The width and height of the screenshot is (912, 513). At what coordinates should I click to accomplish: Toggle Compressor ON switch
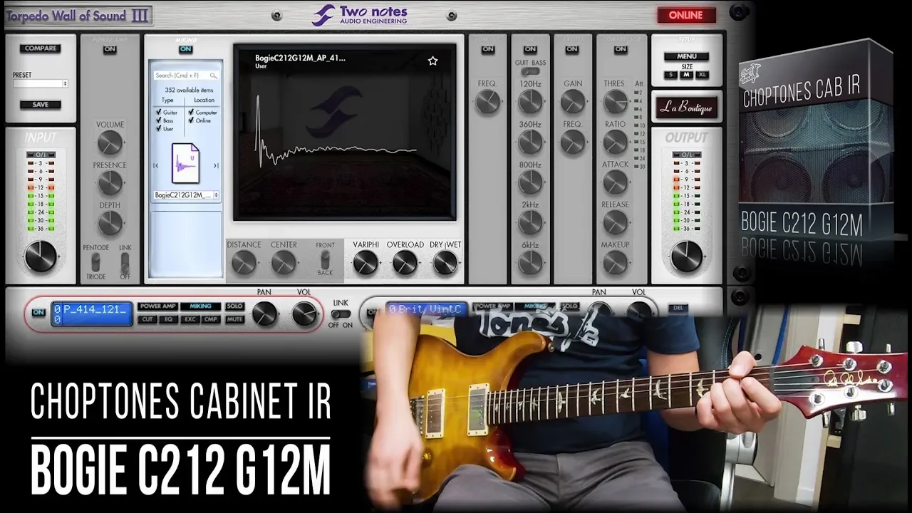tap(621, 49)
